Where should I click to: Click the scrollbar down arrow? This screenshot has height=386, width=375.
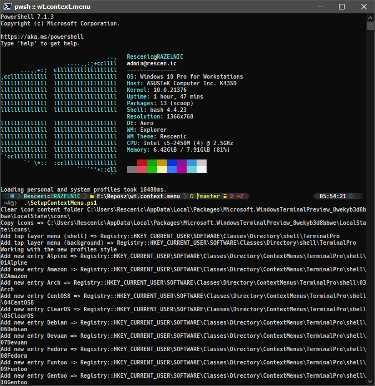click(x=370, y=382)
